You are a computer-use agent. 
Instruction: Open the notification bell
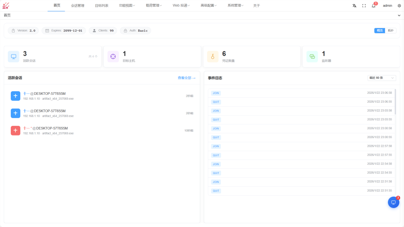(374, 6)
